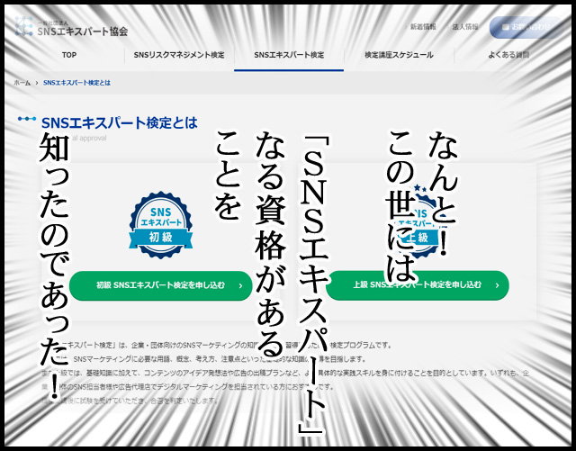Image resolution: width=576 pixels, height=451 pixels.
Task: Click the breadcrumb chevron separator
Action: 37,83
